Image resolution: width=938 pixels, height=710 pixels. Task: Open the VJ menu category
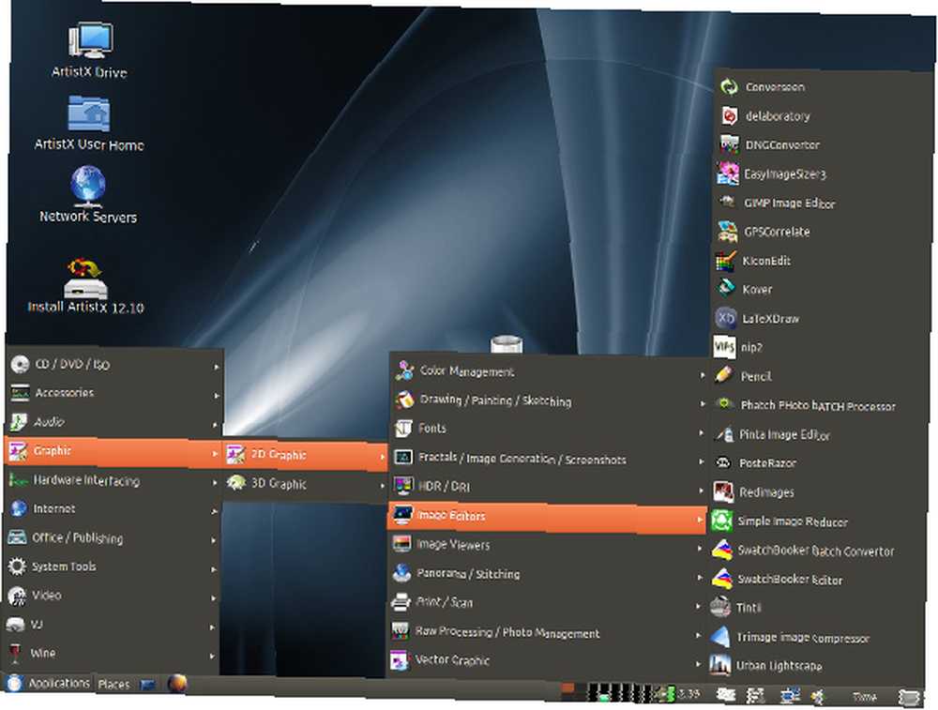pos(110,624)
